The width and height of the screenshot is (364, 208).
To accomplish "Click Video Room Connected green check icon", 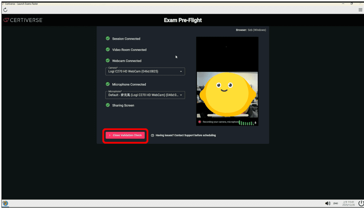I will [108, 49].
